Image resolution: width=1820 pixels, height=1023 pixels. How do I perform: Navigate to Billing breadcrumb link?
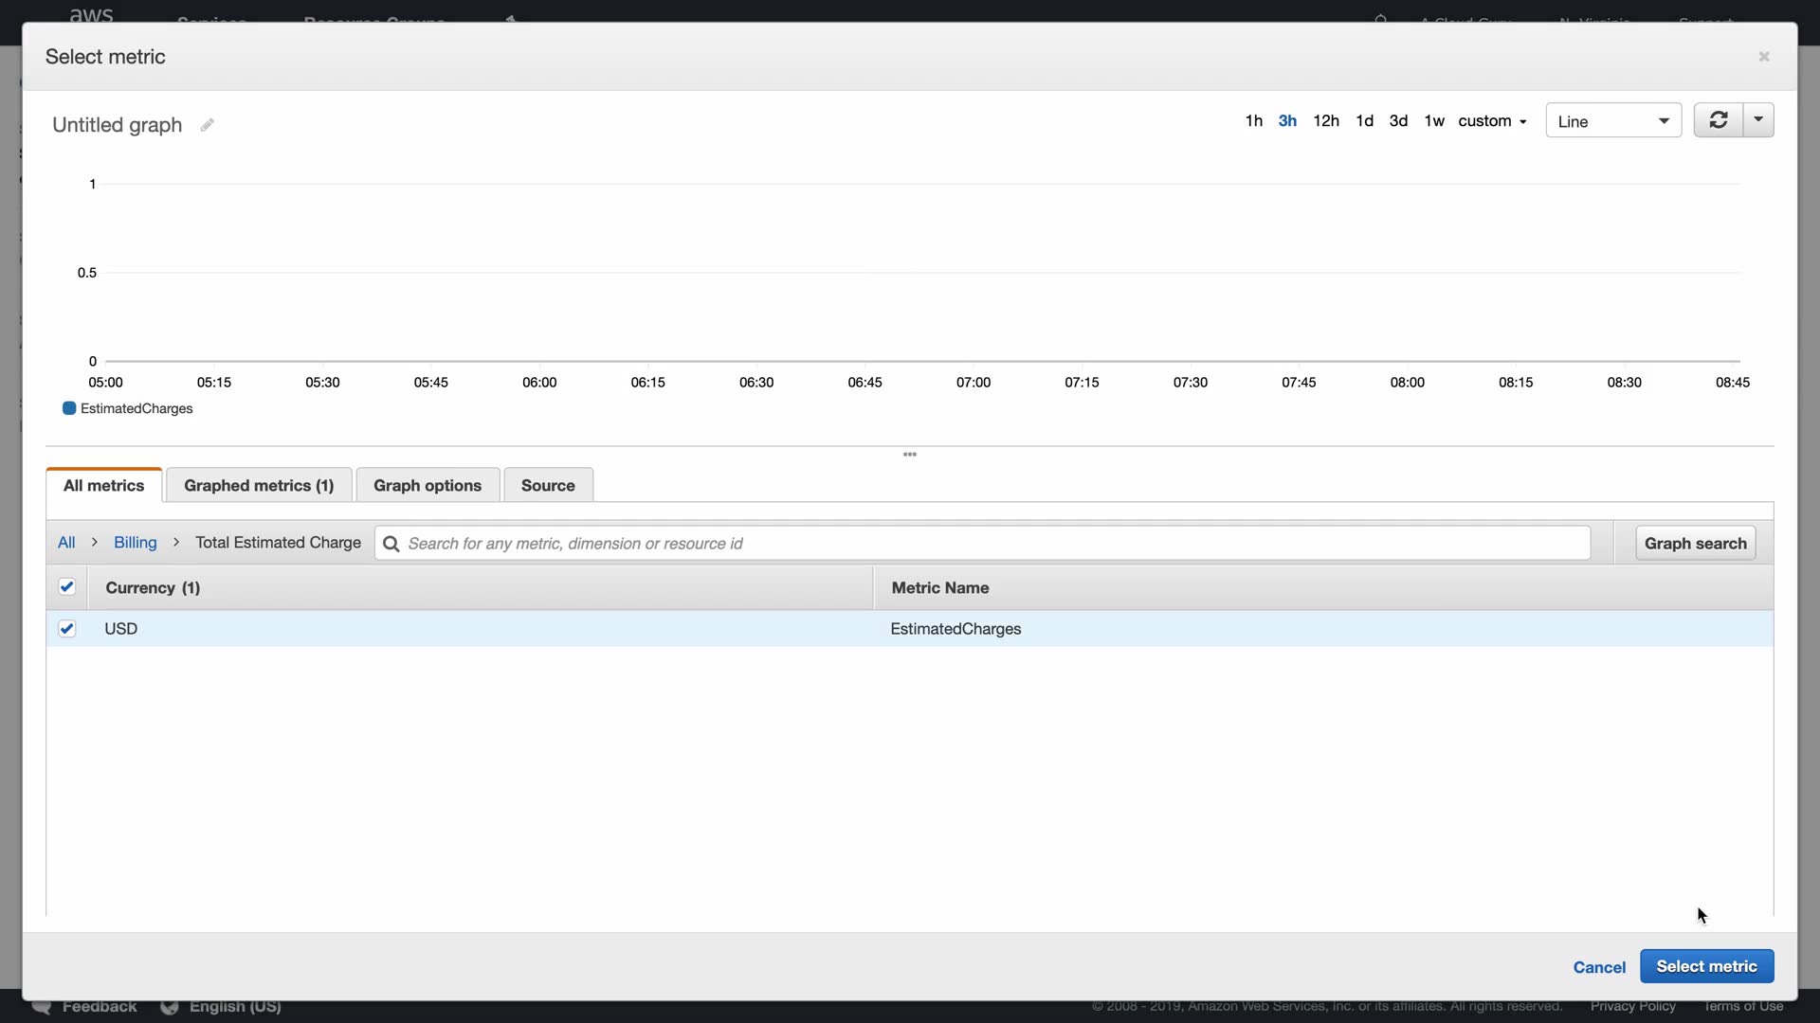[135, 543]
